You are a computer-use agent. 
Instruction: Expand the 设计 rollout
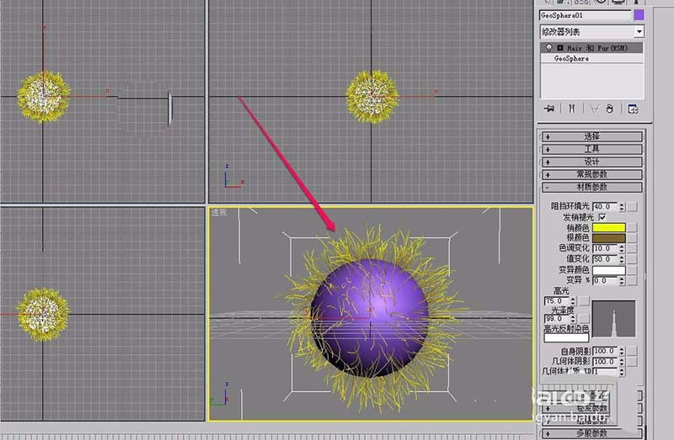[x=592, y=162]
